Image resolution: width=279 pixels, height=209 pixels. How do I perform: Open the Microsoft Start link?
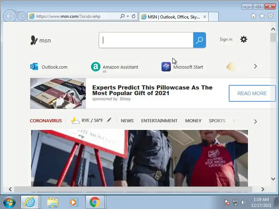coord(188,67)
